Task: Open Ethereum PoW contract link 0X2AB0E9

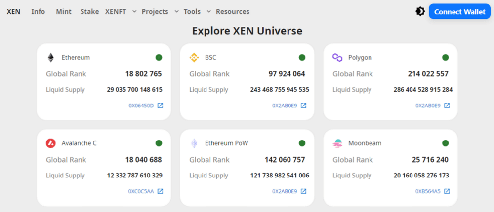Action: pyautogui.click(x=285, y=191)
